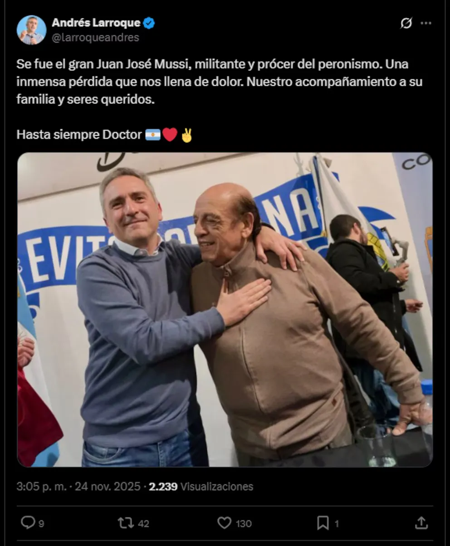Click the bookmark count 1
This screenshot has height=546, width=450.
click(337, 524)
